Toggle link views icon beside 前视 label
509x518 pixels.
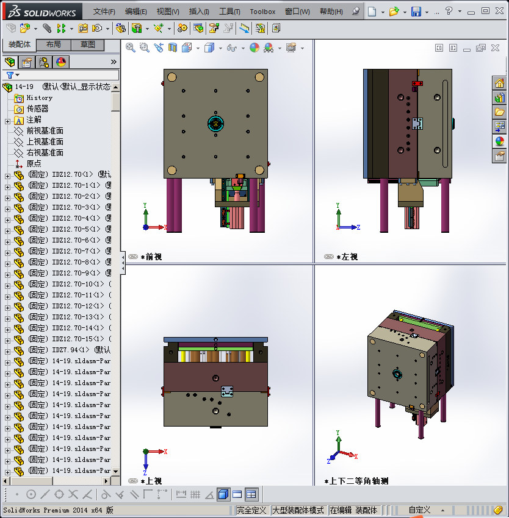tap(133, 257)
